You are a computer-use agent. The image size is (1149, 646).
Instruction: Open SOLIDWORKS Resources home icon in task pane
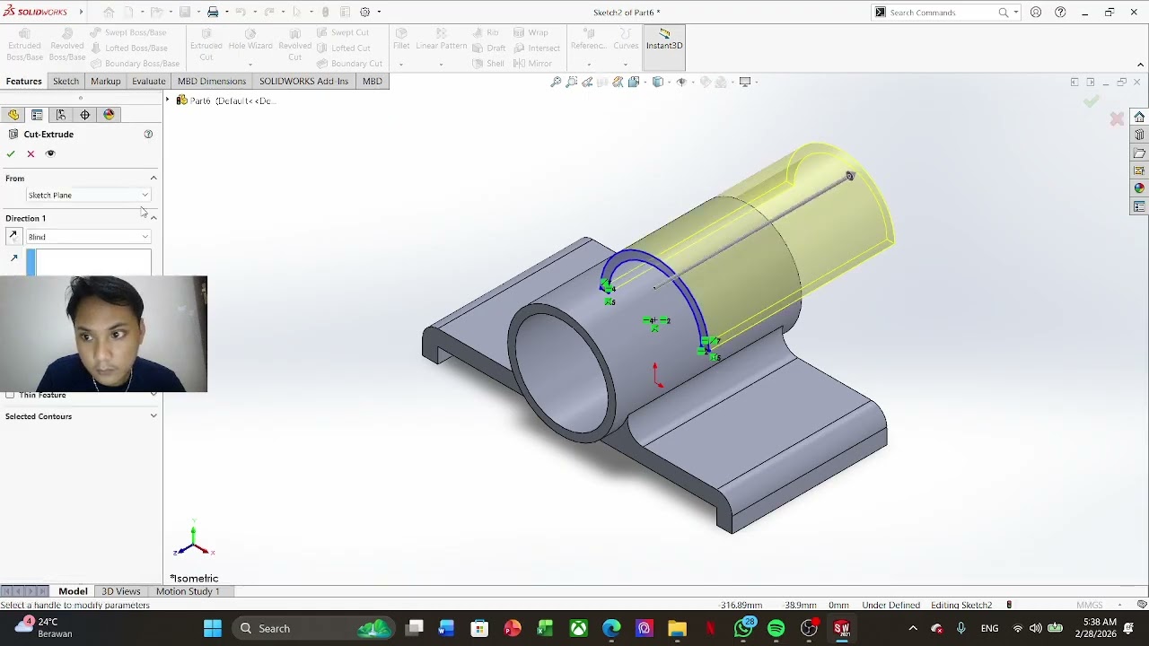[1139, 118]
